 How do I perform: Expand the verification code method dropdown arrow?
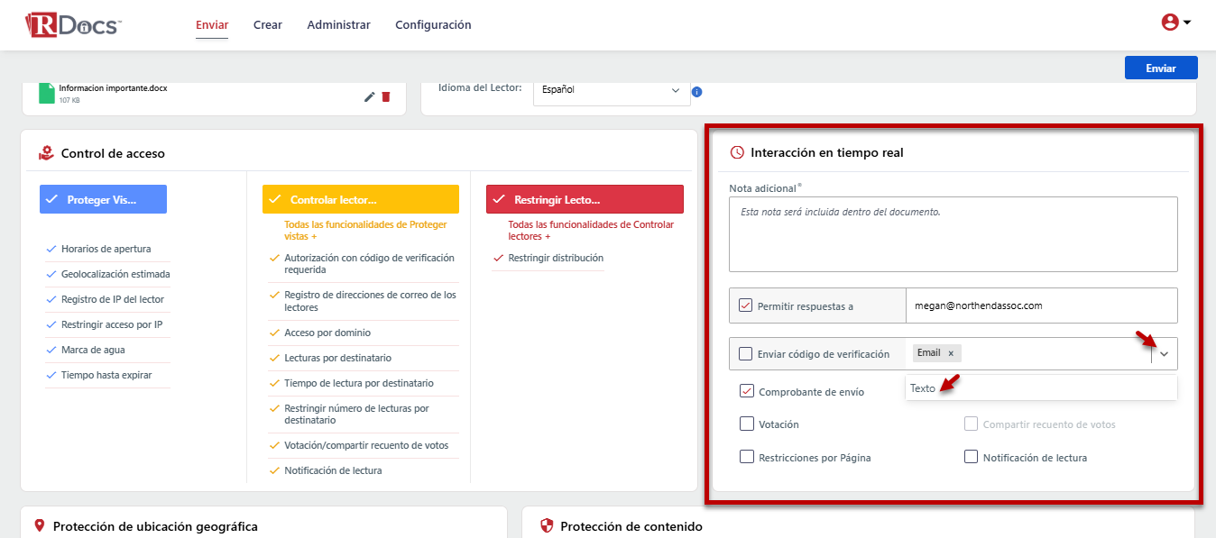click(x=1164, y=354)
